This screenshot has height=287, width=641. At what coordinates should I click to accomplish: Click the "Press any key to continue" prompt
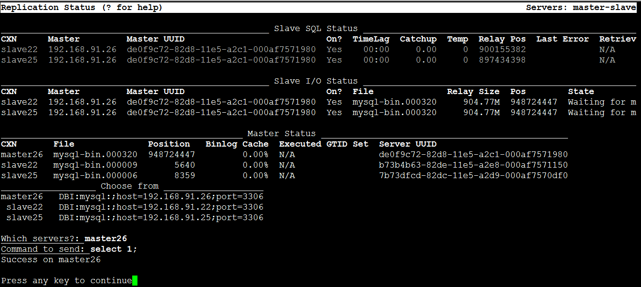click(x=66, y=281)
